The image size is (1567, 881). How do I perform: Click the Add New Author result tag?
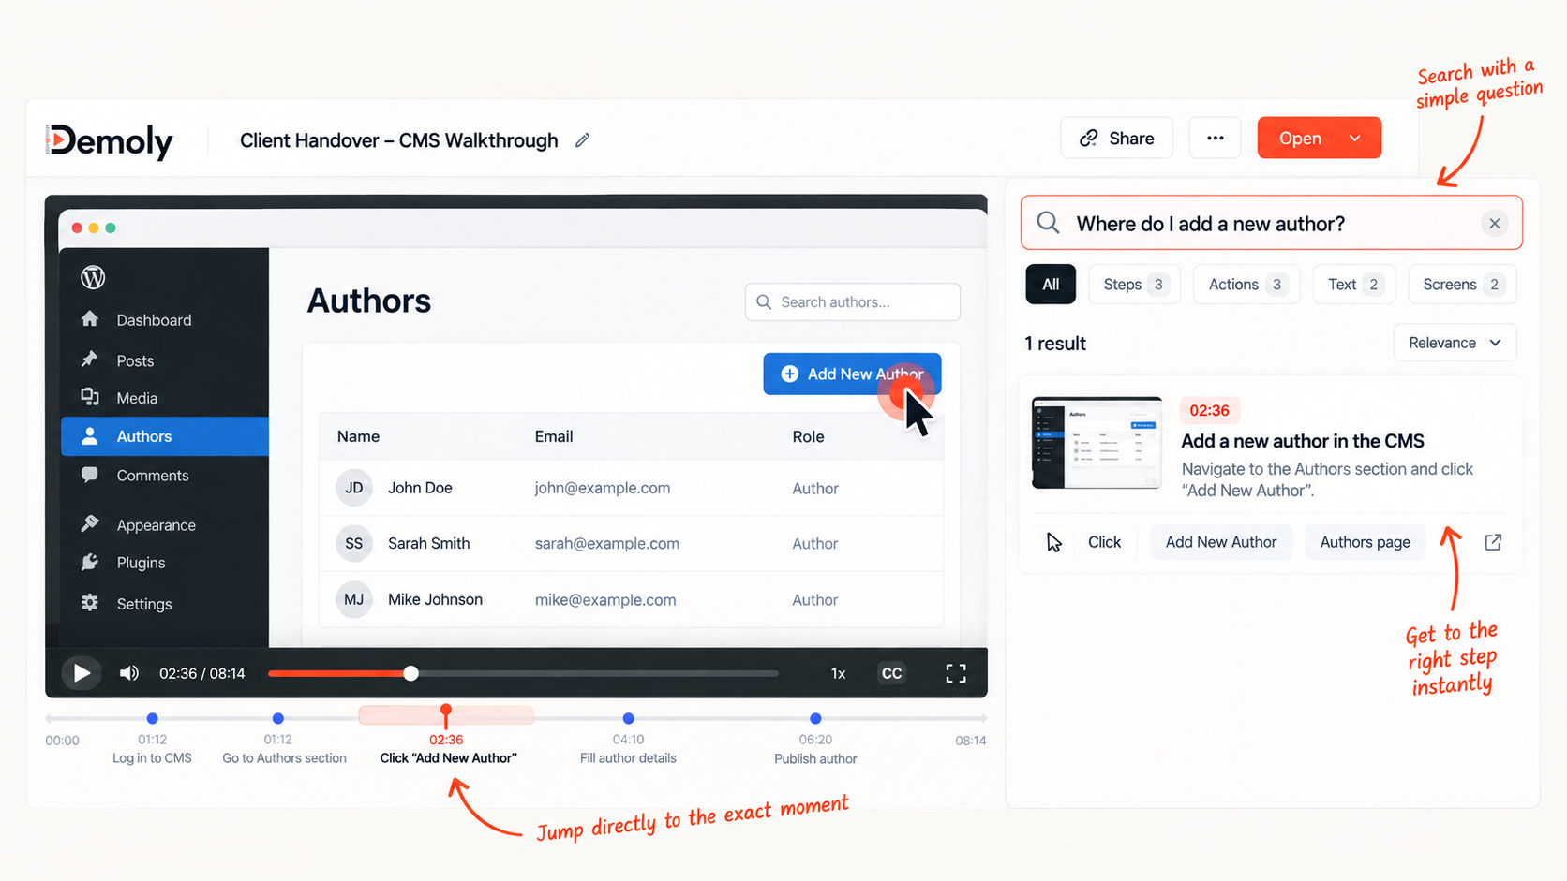point(1220,542)
